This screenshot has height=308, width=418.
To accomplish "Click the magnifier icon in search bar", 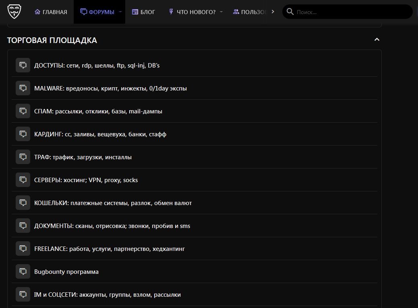I will coord(290,12).
